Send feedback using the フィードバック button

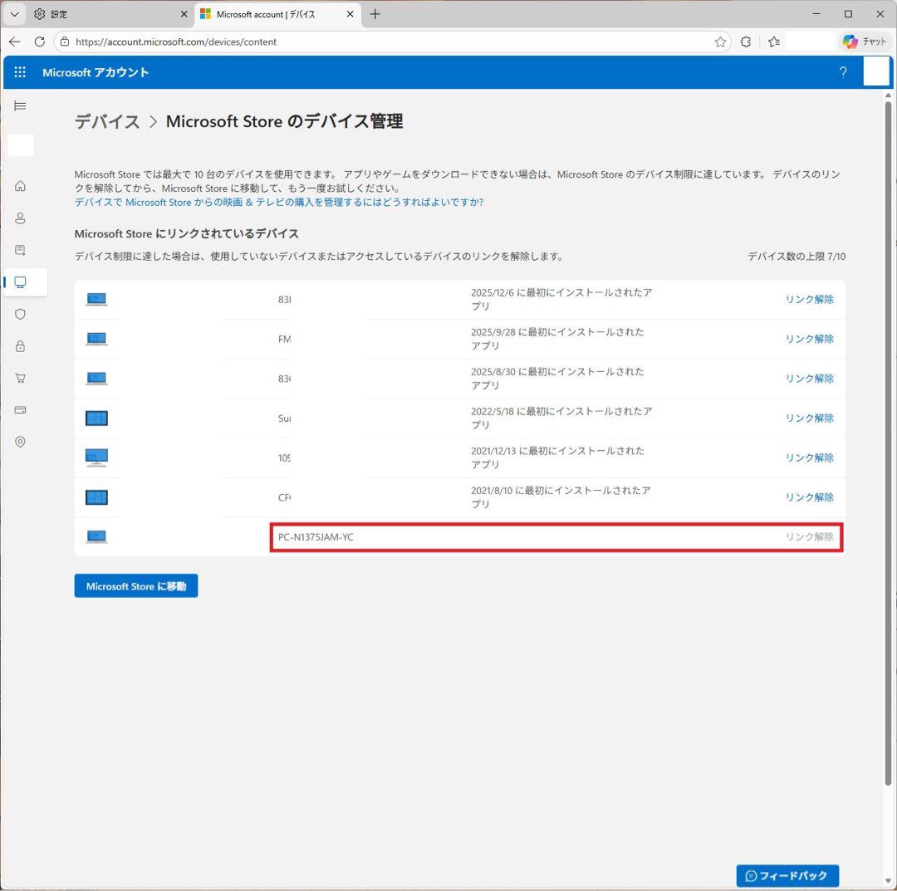pos(787,875)
